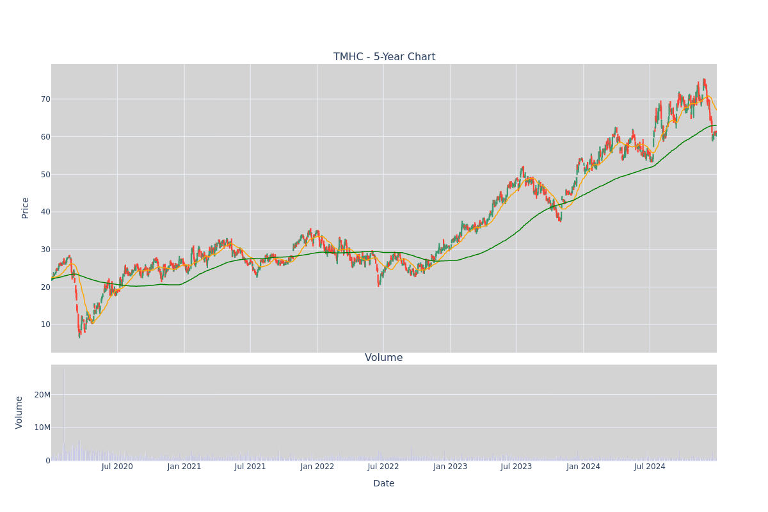Click the Date x-axis title
Image resolution: width=768 pixels, height=512 pixels.
[x=384, y=484]
